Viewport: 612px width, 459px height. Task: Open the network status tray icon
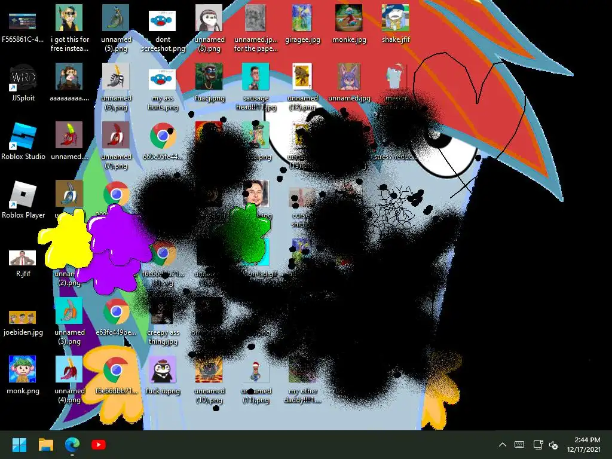pos(538,445)
